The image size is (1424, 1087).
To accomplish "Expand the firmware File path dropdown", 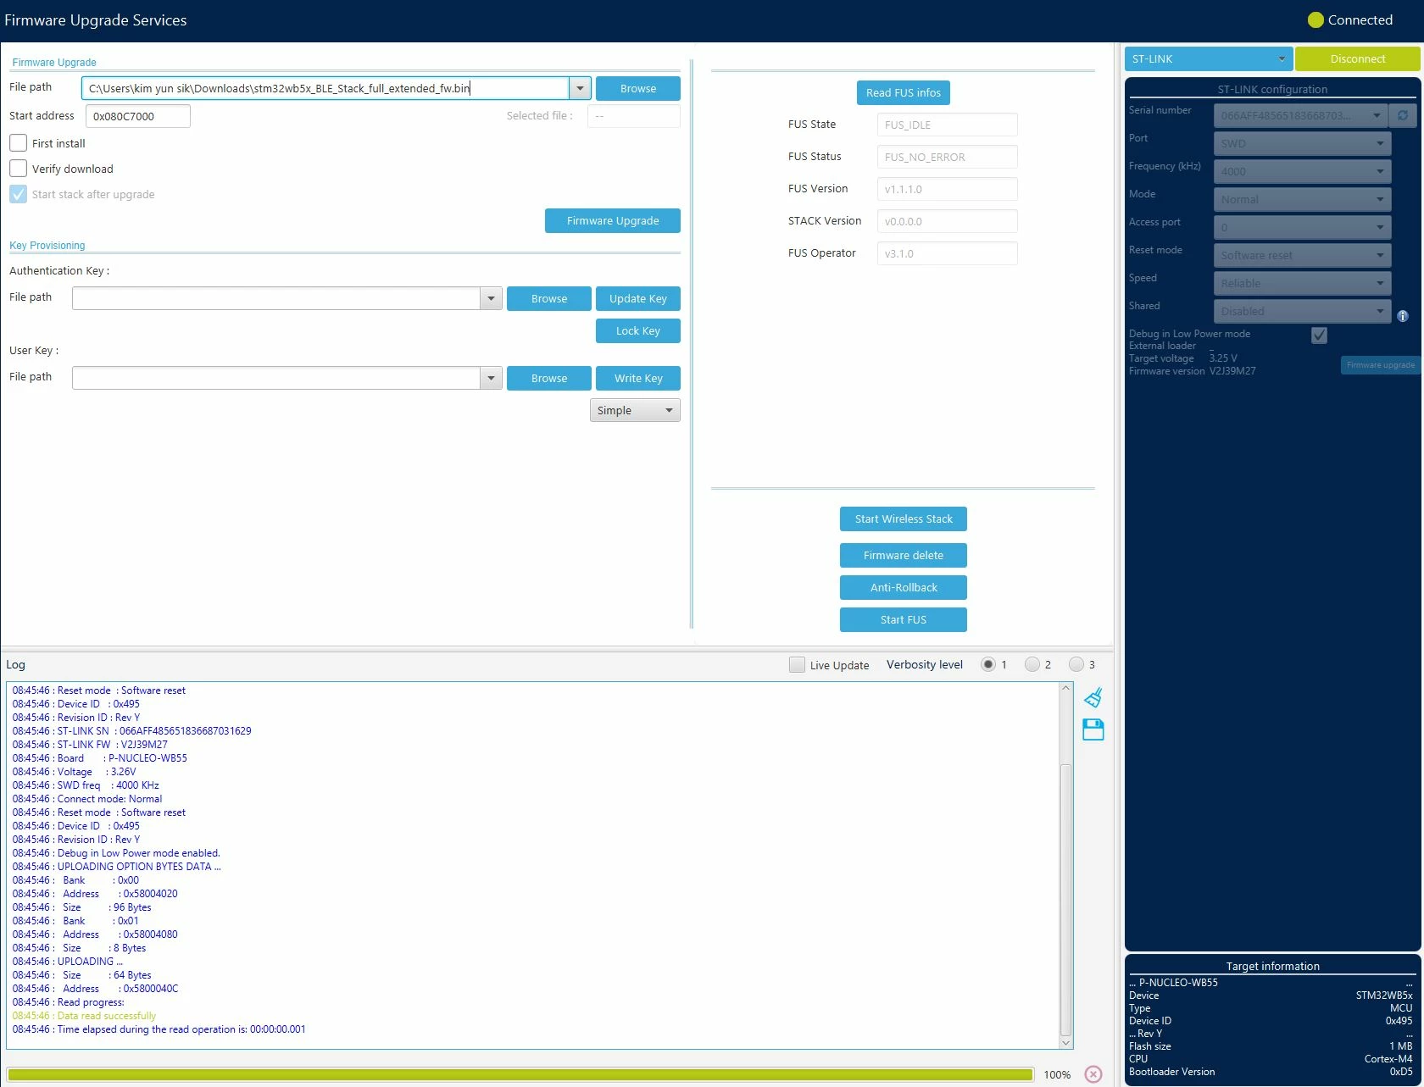I will click(581, 88).
